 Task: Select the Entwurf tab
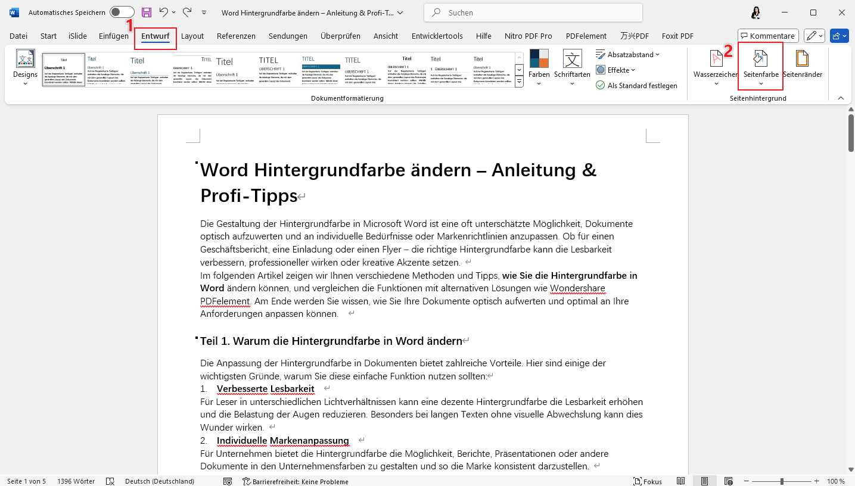point(156,36)
